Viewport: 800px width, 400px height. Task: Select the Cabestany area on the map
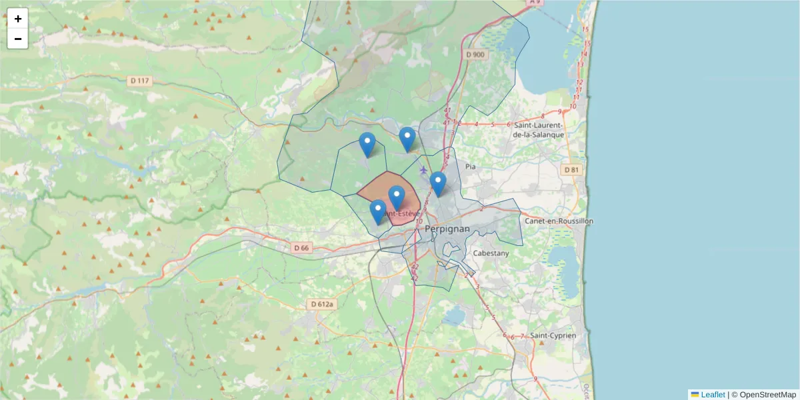pyautogui.click(x=491, y=253)
